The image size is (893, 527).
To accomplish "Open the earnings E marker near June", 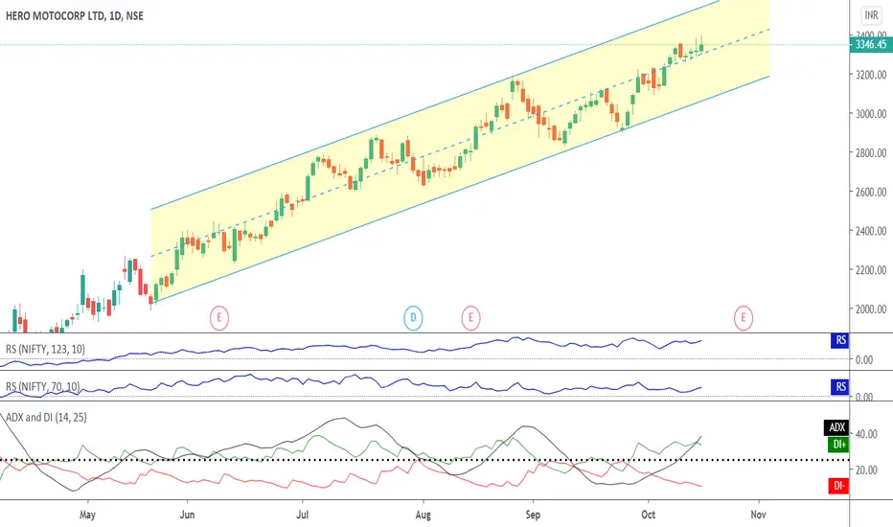I will 219,318.
